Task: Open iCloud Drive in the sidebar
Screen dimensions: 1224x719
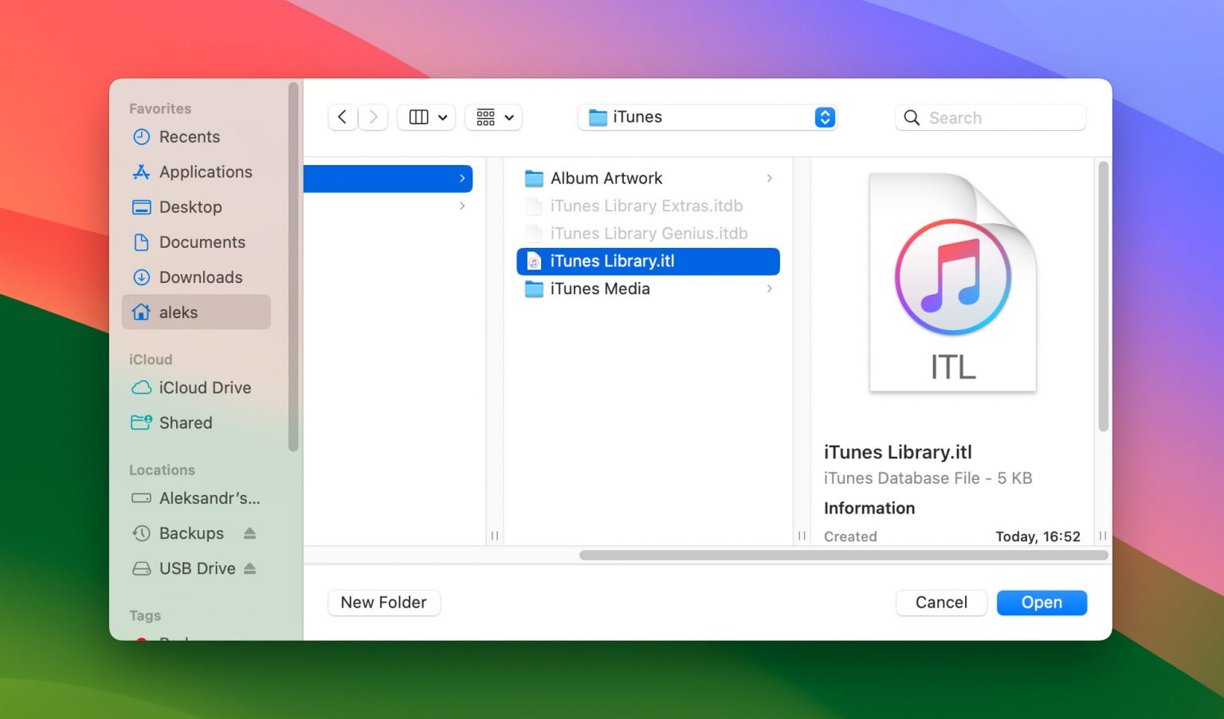Action: click(196, 387)
